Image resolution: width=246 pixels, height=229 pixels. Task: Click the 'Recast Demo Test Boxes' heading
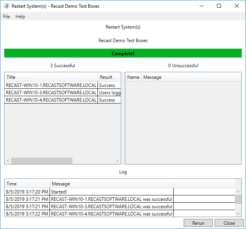click(123, 41)
